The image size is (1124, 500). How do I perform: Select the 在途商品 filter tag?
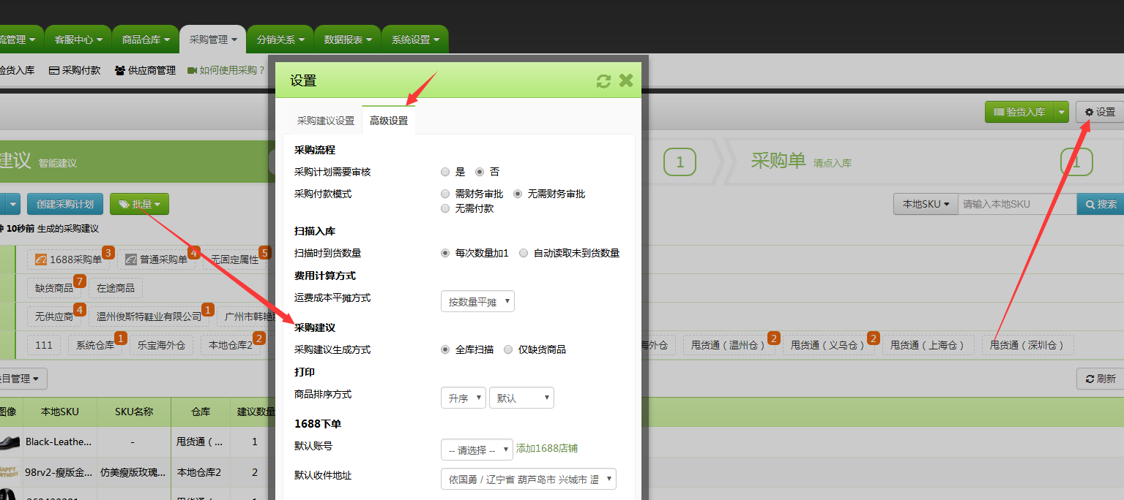[x=116, y=288]
